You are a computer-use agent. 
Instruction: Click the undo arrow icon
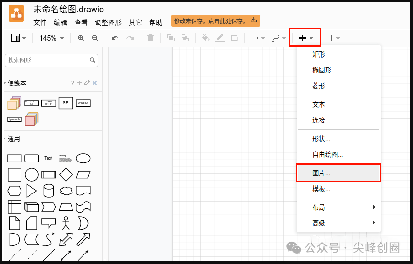click(115, 38)
